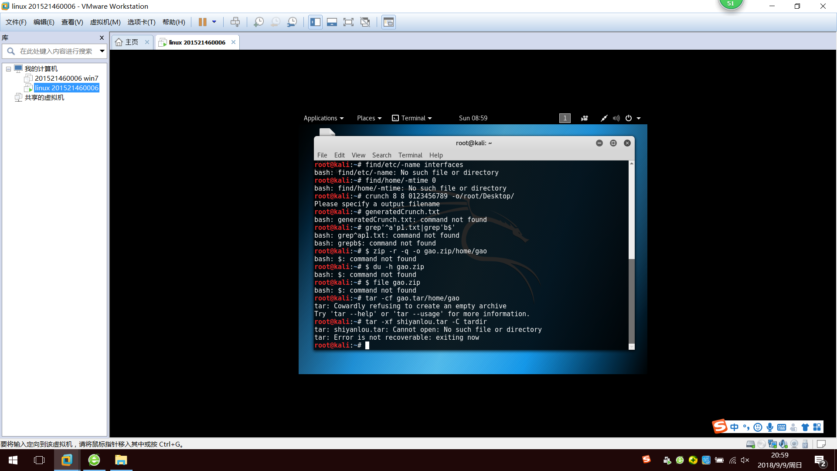Click the Kali volume speaker icon
This screenshot has width=837, height=471.
coord(616,118)
